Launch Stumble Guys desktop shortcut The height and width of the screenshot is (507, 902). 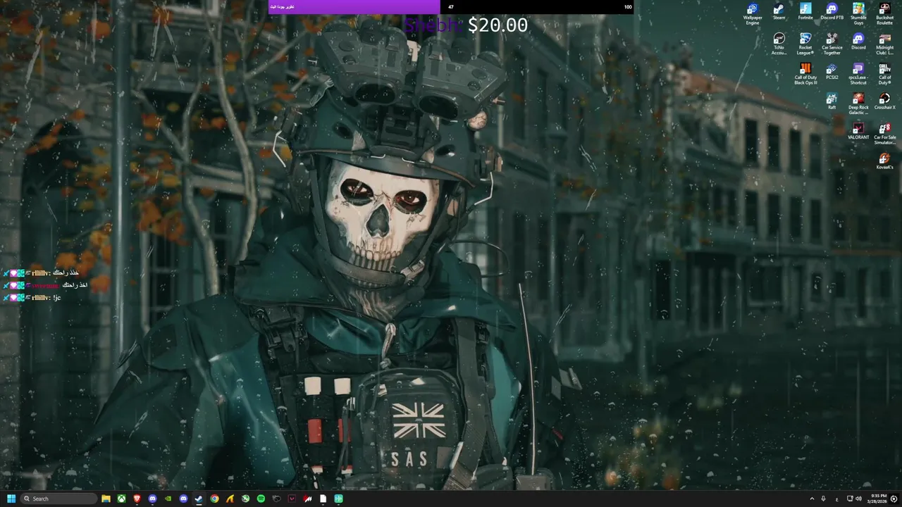(858, 14)
